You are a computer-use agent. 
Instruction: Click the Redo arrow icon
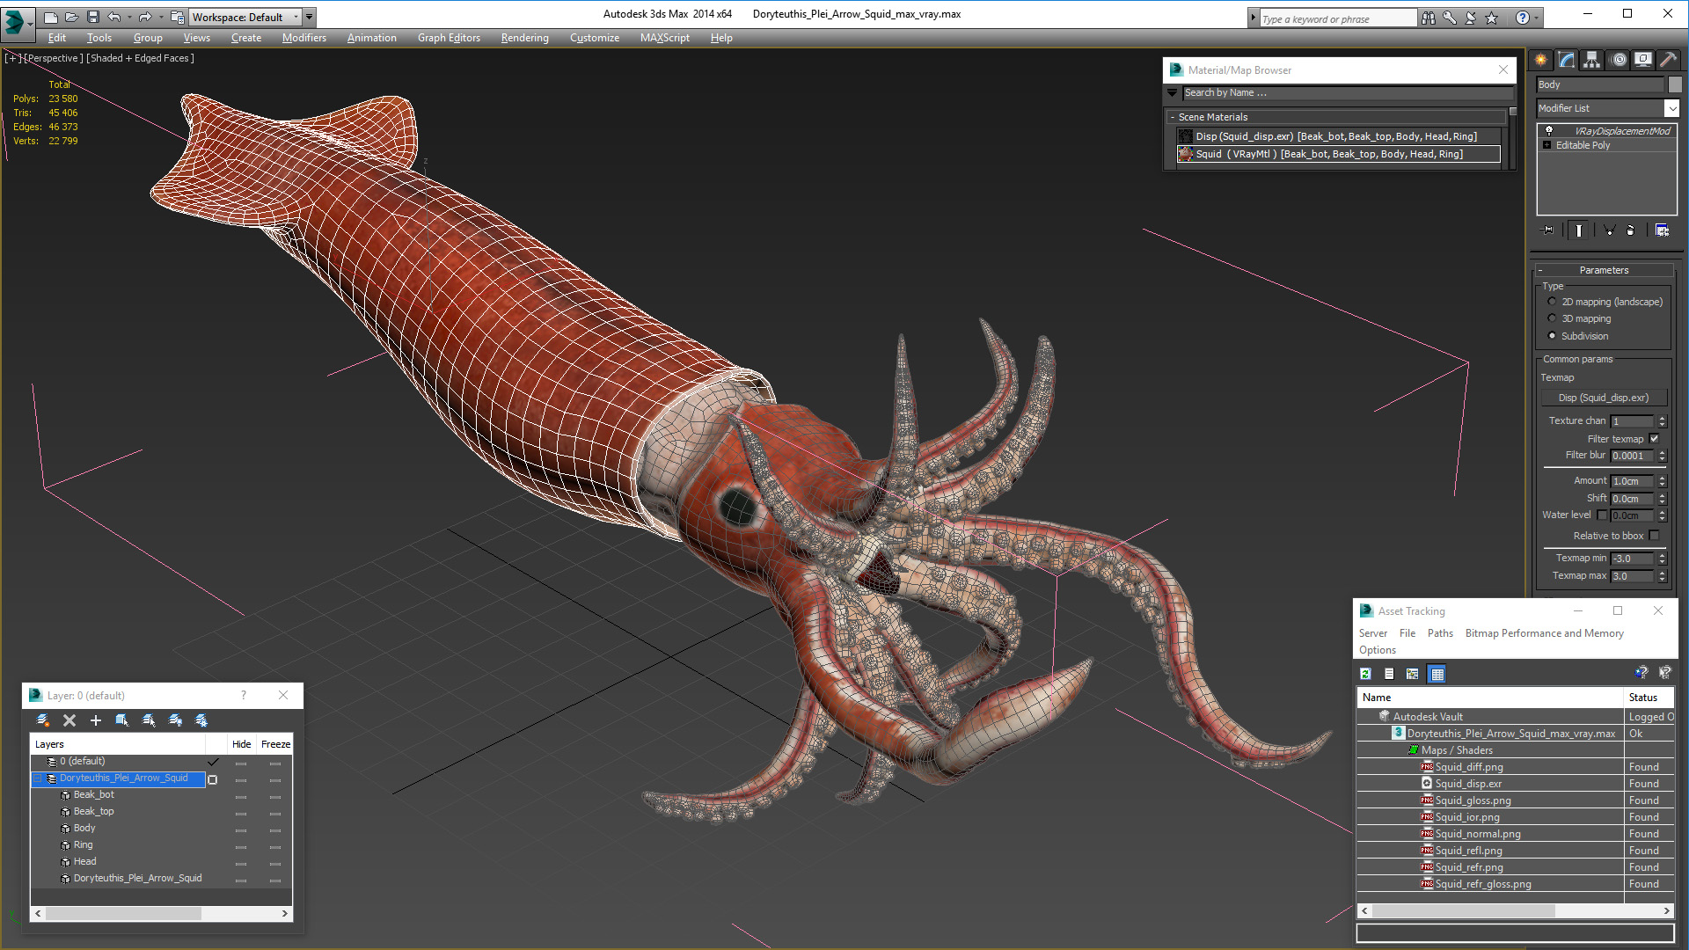[145, 17]
